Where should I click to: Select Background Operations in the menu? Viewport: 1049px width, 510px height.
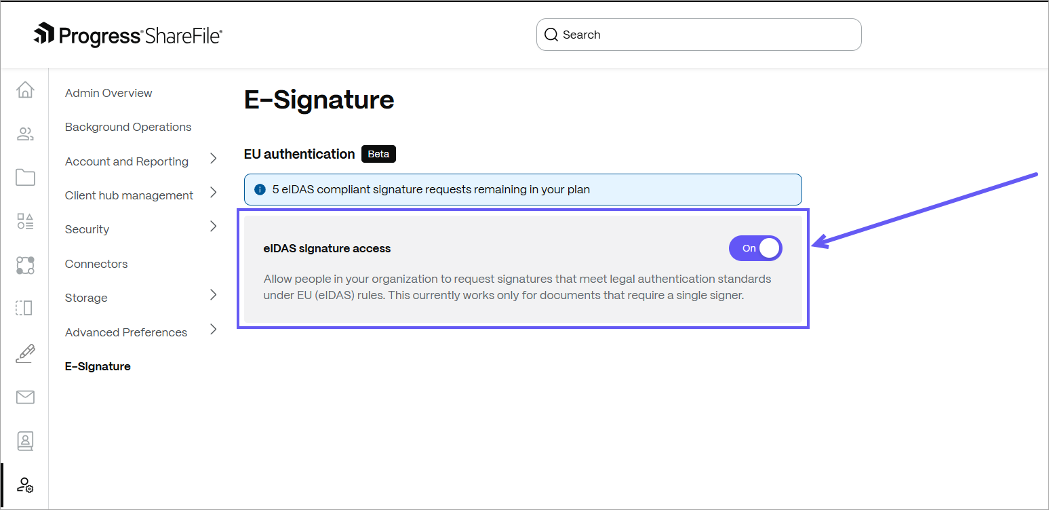[127, 126]
